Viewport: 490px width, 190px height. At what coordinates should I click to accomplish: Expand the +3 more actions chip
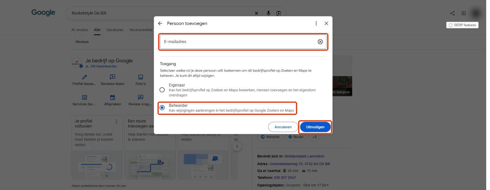point(314,137)
